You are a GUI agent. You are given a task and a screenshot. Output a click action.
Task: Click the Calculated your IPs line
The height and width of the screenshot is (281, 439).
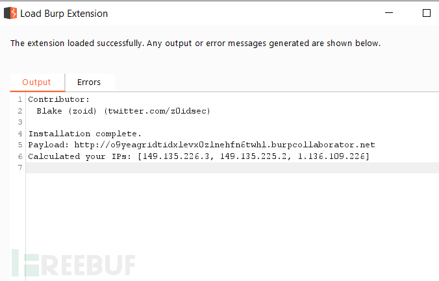pos(199,156)
